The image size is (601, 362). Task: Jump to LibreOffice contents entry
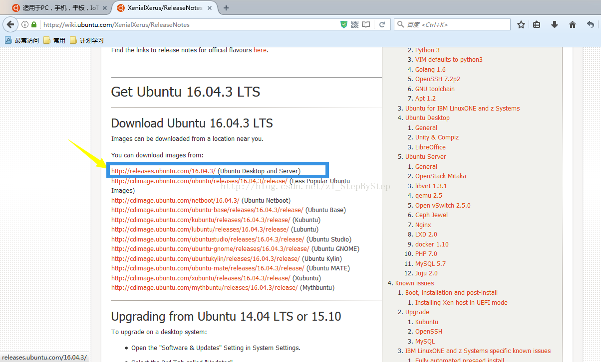[430, 147]
